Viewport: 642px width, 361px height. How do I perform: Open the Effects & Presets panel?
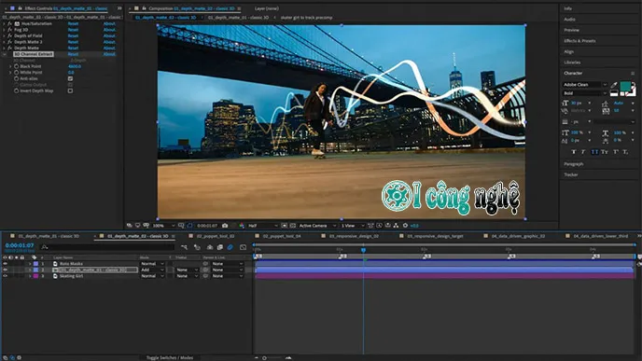tap(579, 41)
